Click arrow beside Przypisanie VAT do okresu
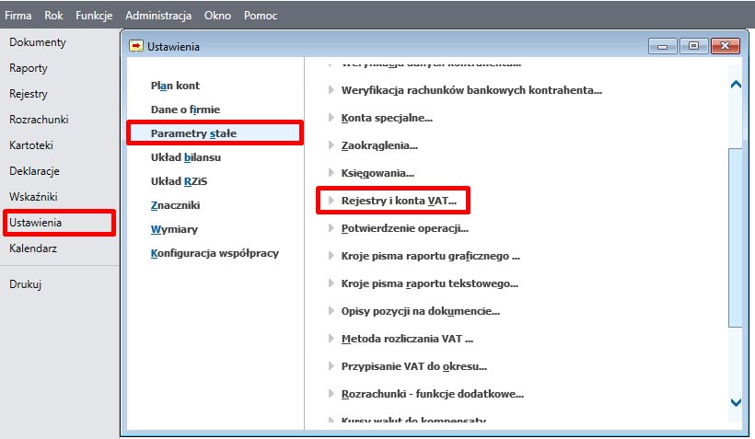755x439 pixels. point(331,365)
